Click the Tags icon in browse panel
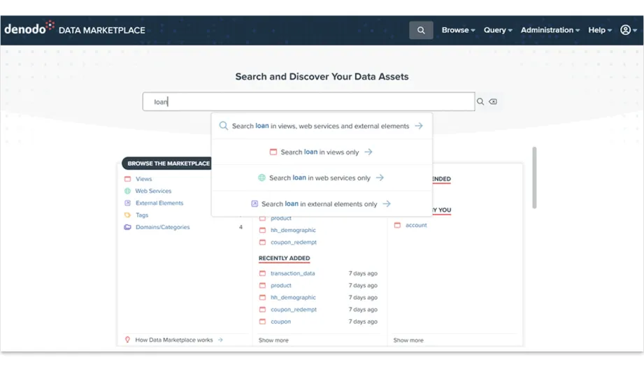 pyautogui.click(x=128, y=215)
